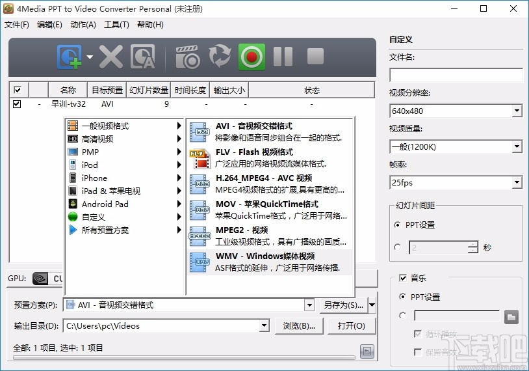Expand the PMP category

click(125, 152)
